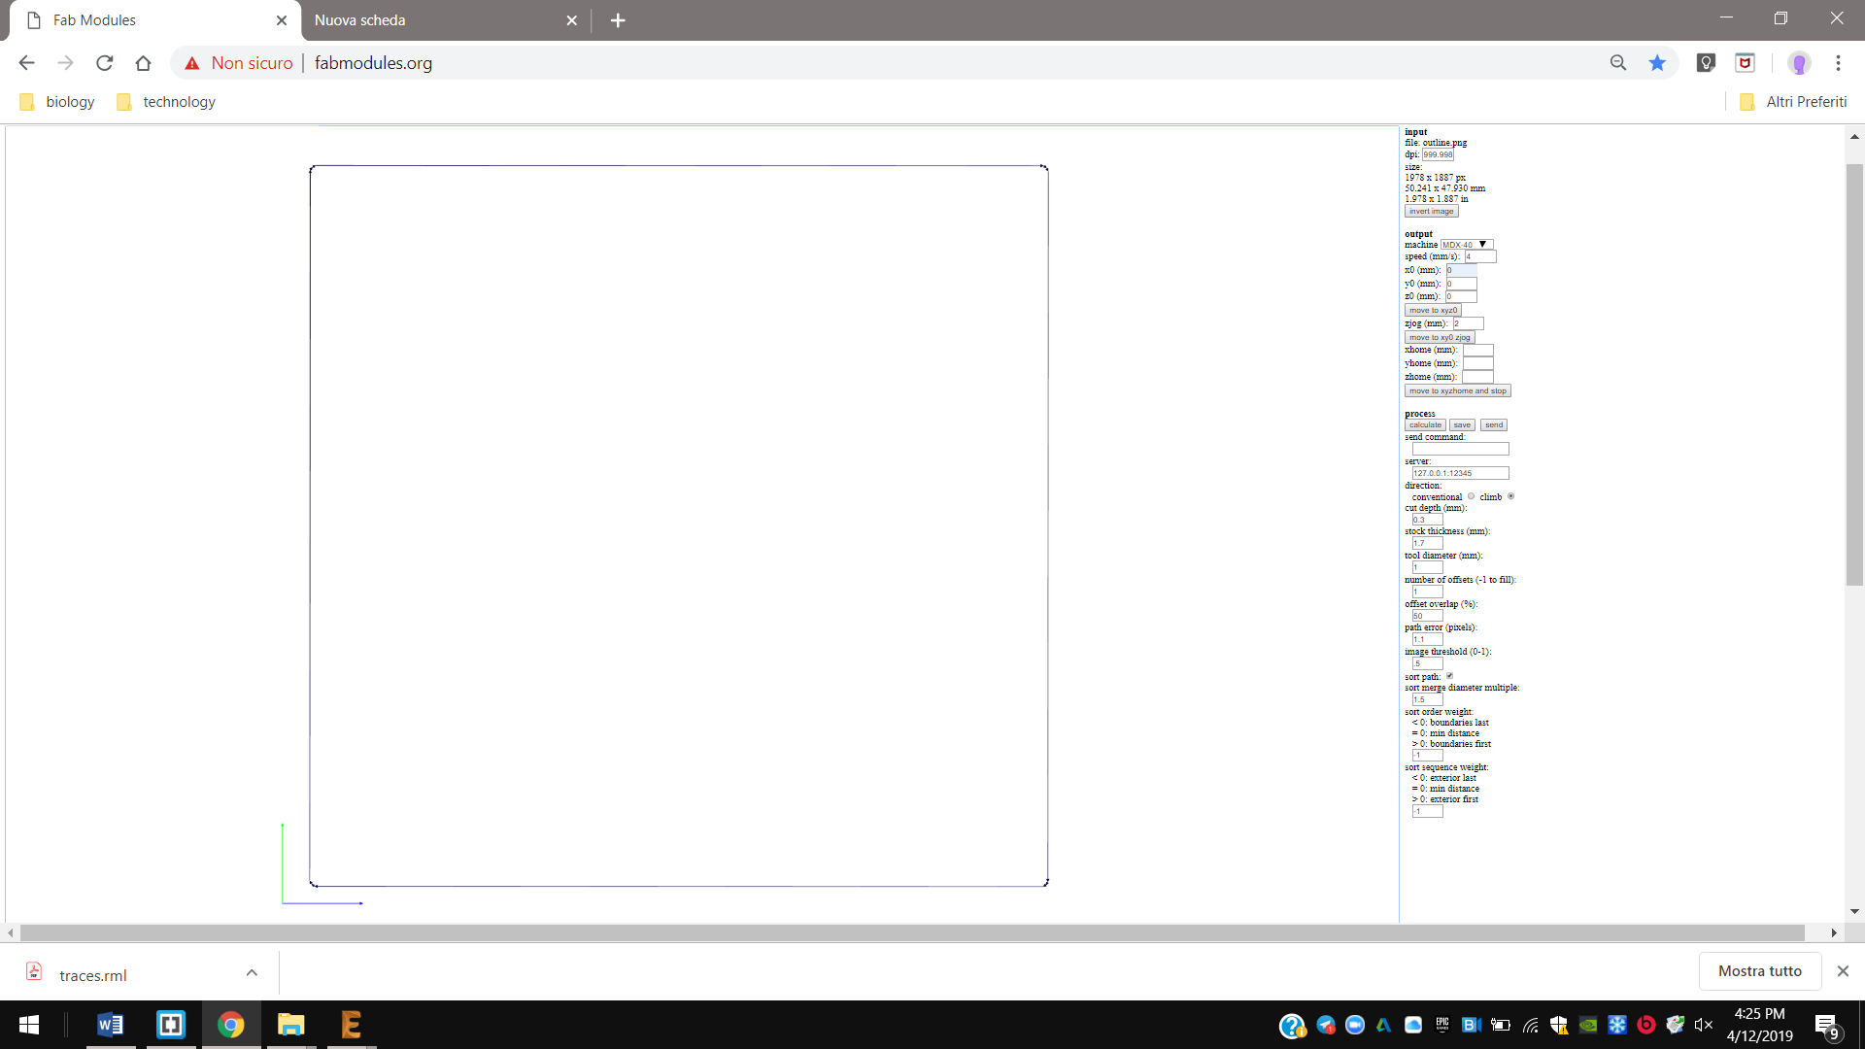Click the bookmark star icon
Screen dimensions: 1865x1049
point(1657,63)
